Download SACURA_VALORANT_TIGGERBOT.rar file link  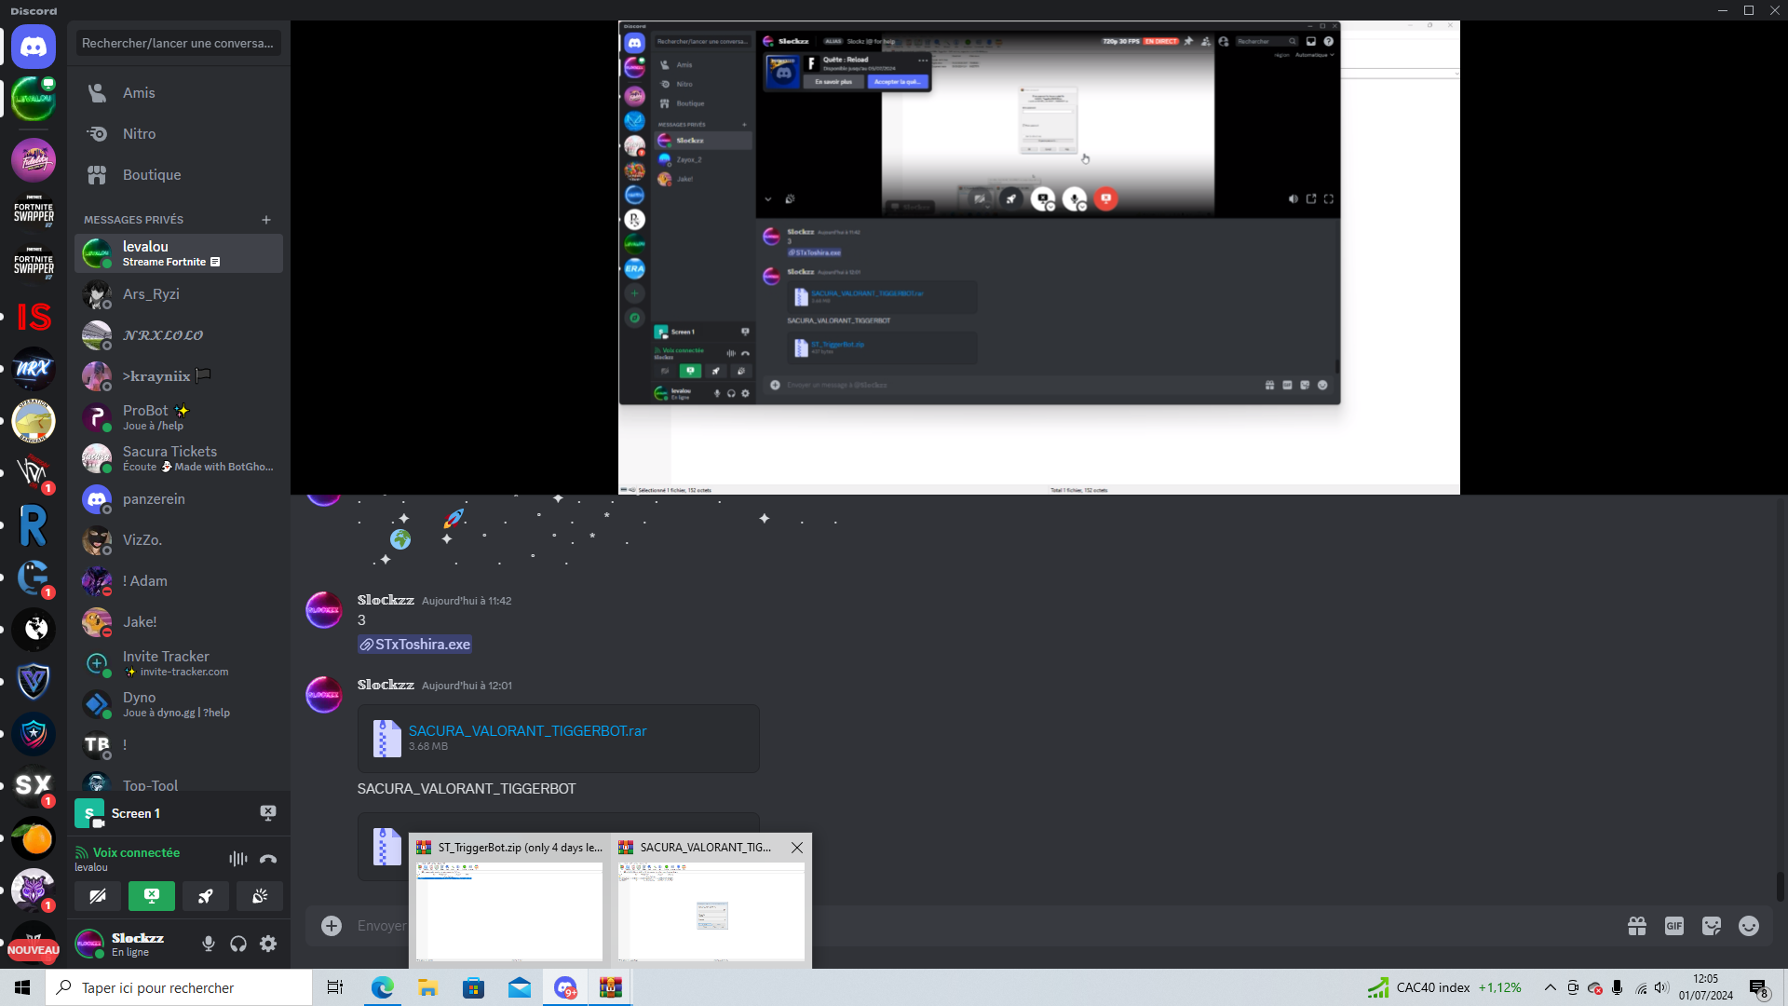click(x=527, y=731)
